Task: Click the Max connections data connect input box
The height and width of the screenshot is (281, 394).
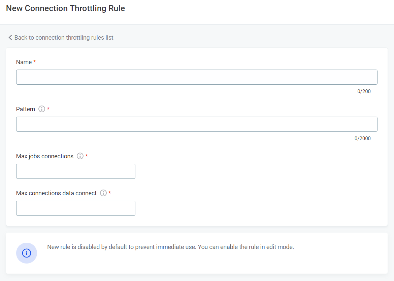Action: [x=75, y=208]
